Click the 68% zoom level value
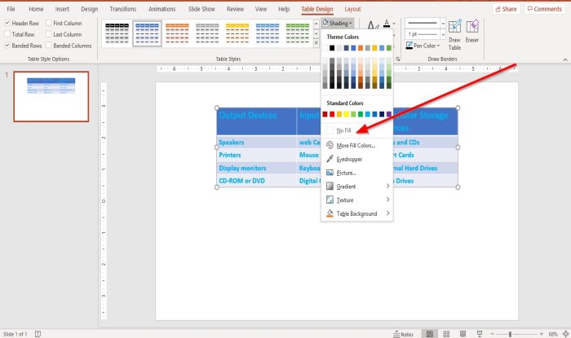This screenshot has height=338, width=571. tap(553, 334)
